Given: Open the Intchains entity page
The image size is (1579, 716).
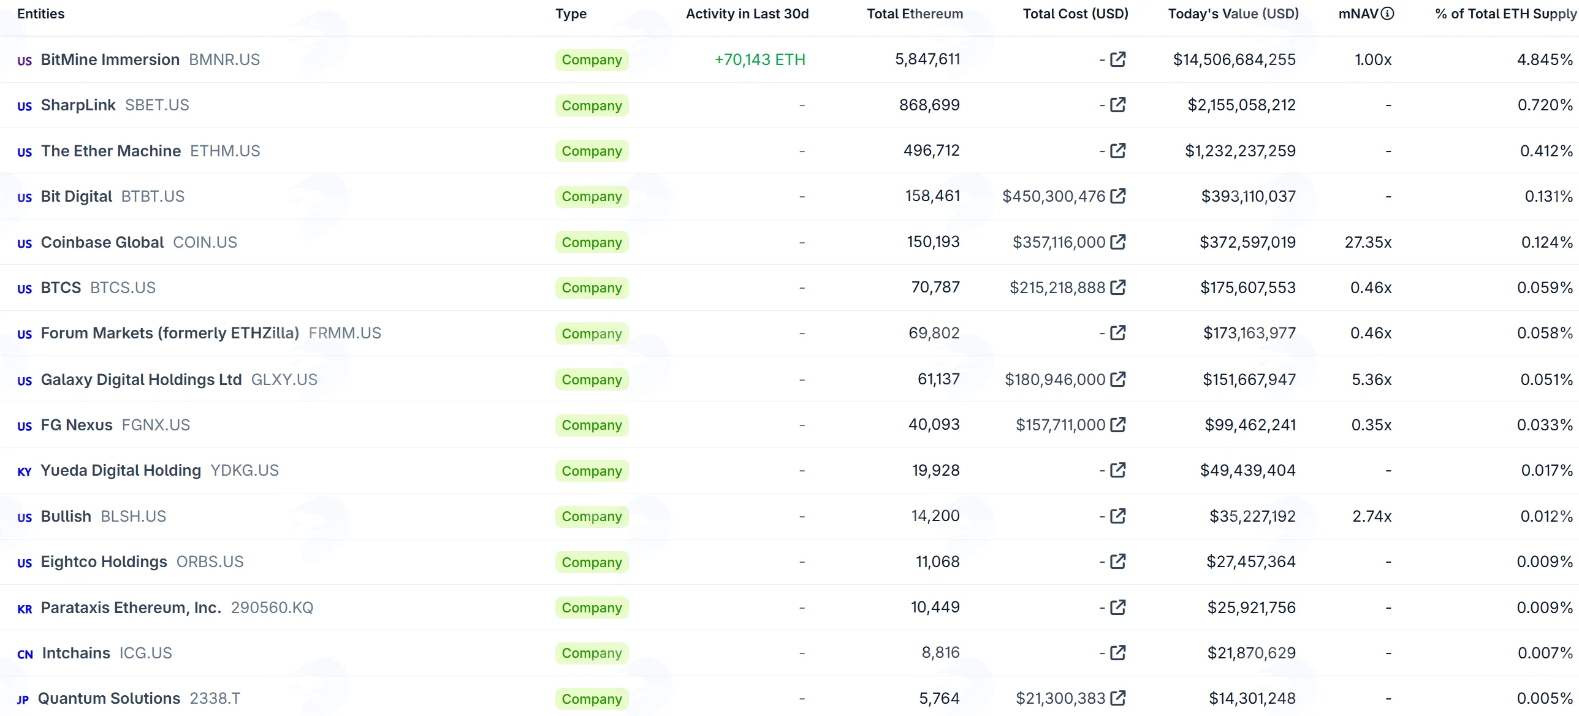Looking at the screenshot, I should click(x=76, y=653).
